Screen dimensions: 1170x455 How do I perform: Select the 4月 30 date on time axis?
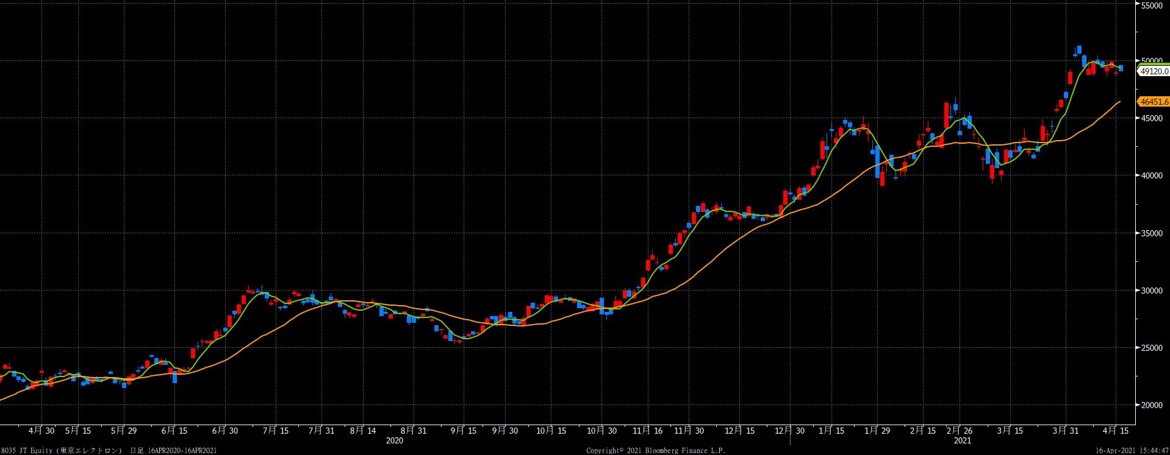[x=41, y=431]
